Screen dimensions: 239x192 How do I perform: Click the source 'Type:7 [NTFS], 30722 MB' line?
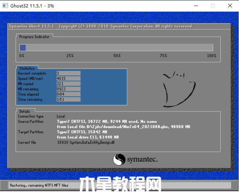[x=107, y=122]
